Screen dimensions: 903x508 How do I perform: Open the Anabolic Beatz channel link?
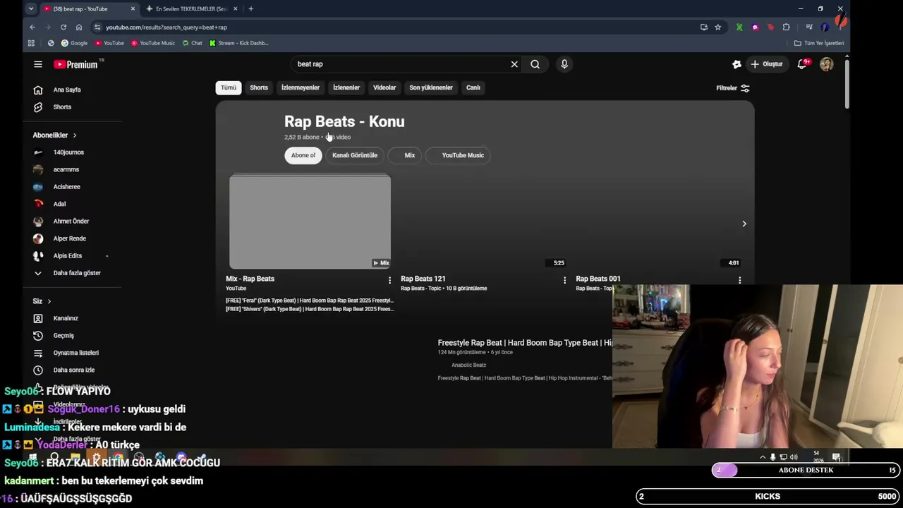[x=468, y=365]
